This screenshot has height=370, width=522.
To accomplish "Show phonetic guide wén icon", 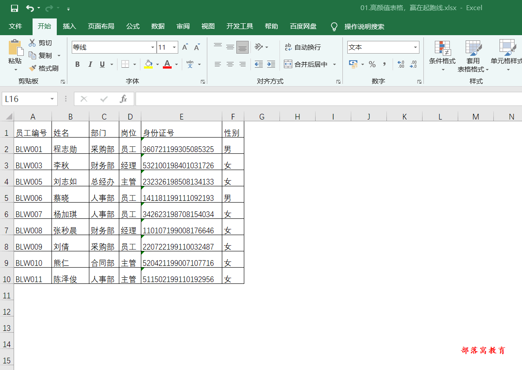I will click(190, 64).
